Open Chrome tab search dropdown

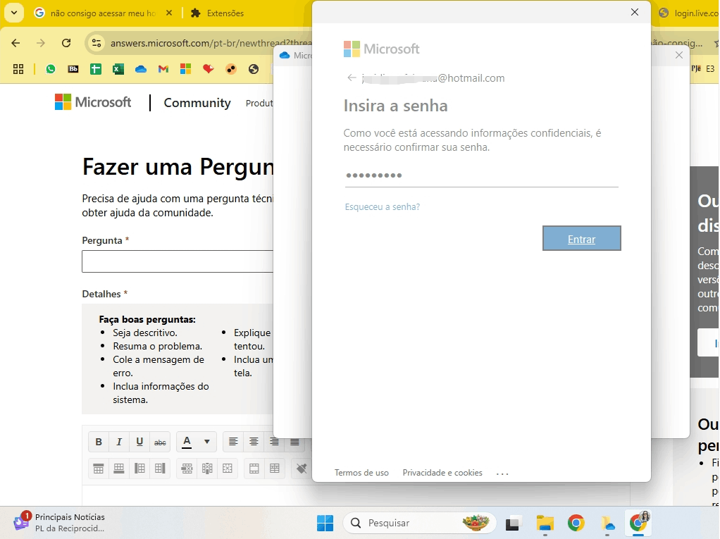(14, 13)
